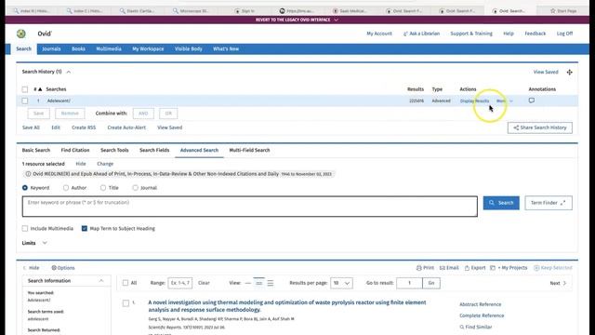Click the Print icon in results toolbar
This screenshot has width=595, height=335.
click(x=419, y=268)
